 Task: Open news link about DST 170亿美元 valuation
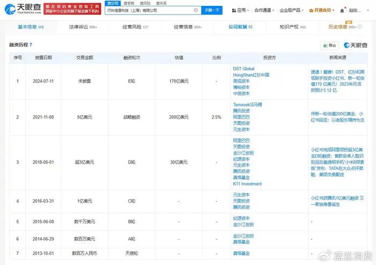coord(338,81)
